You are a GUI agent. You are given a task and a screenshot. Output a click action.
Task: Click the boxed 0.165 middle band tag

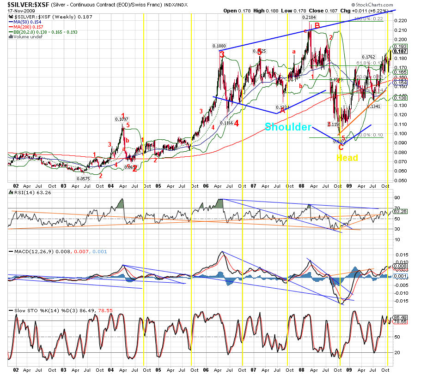400,72
